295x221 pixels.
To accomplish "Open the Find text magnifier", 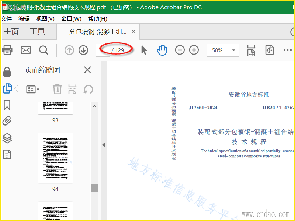I will (44, 50).
